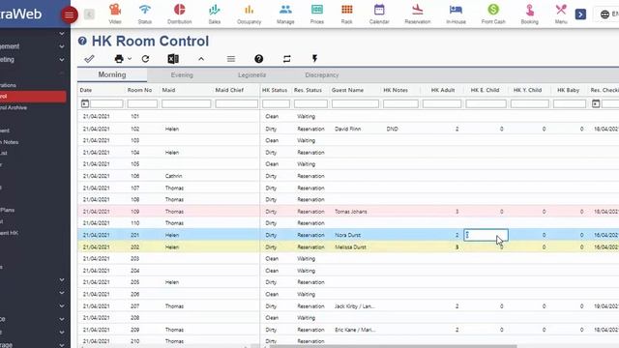This screenshot has height=348, width=619.
Task: Open the Prices icon
Action: coord(317,14)
